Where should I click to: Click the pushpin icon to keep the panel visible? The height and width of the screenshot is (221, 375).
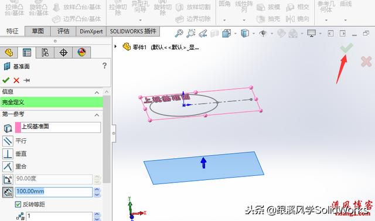pyautogui.click(x=26, y=80)
